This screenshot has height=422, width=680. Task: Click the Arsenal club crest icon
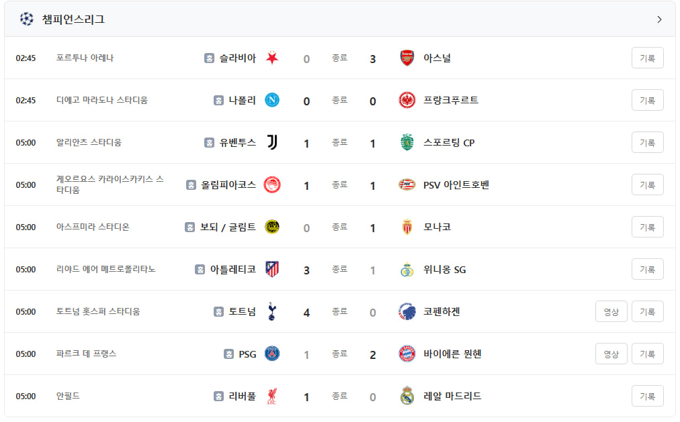pos(407,58)
